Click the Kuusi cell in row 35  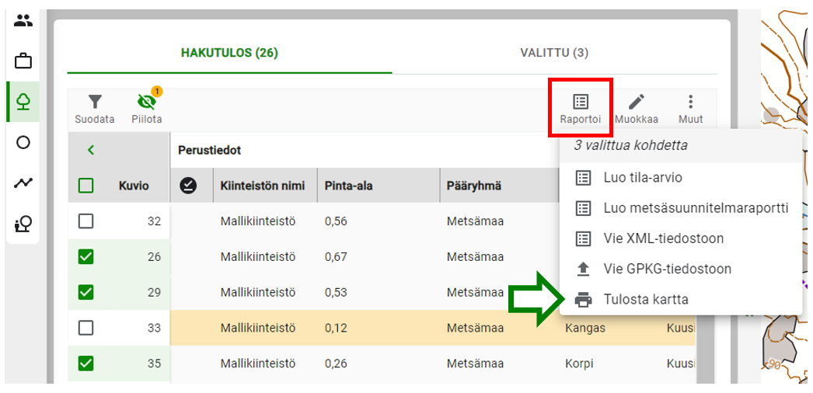681,363
